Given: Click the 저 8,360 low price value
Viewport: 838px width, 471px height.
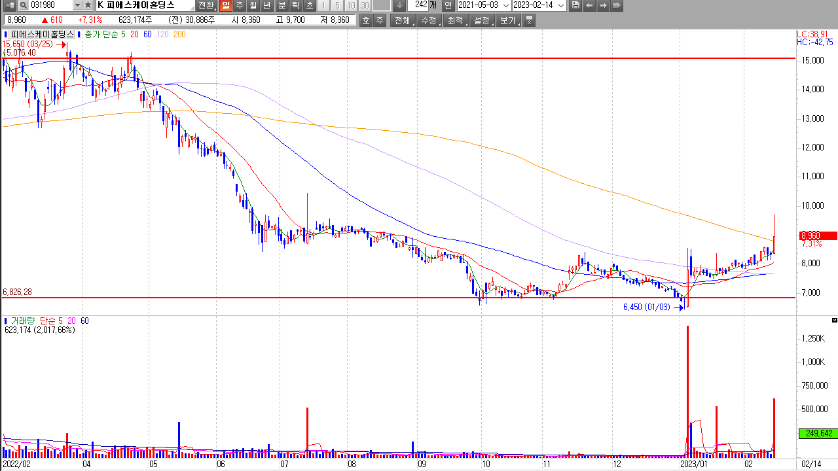Looking at the screenshot, I should 336,20.
